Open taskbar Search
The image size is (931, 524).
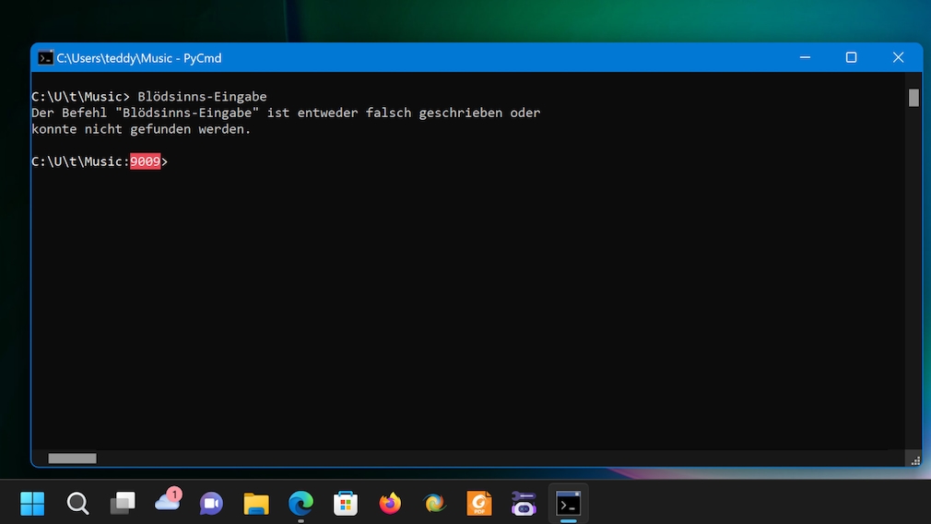pos(77,503)
